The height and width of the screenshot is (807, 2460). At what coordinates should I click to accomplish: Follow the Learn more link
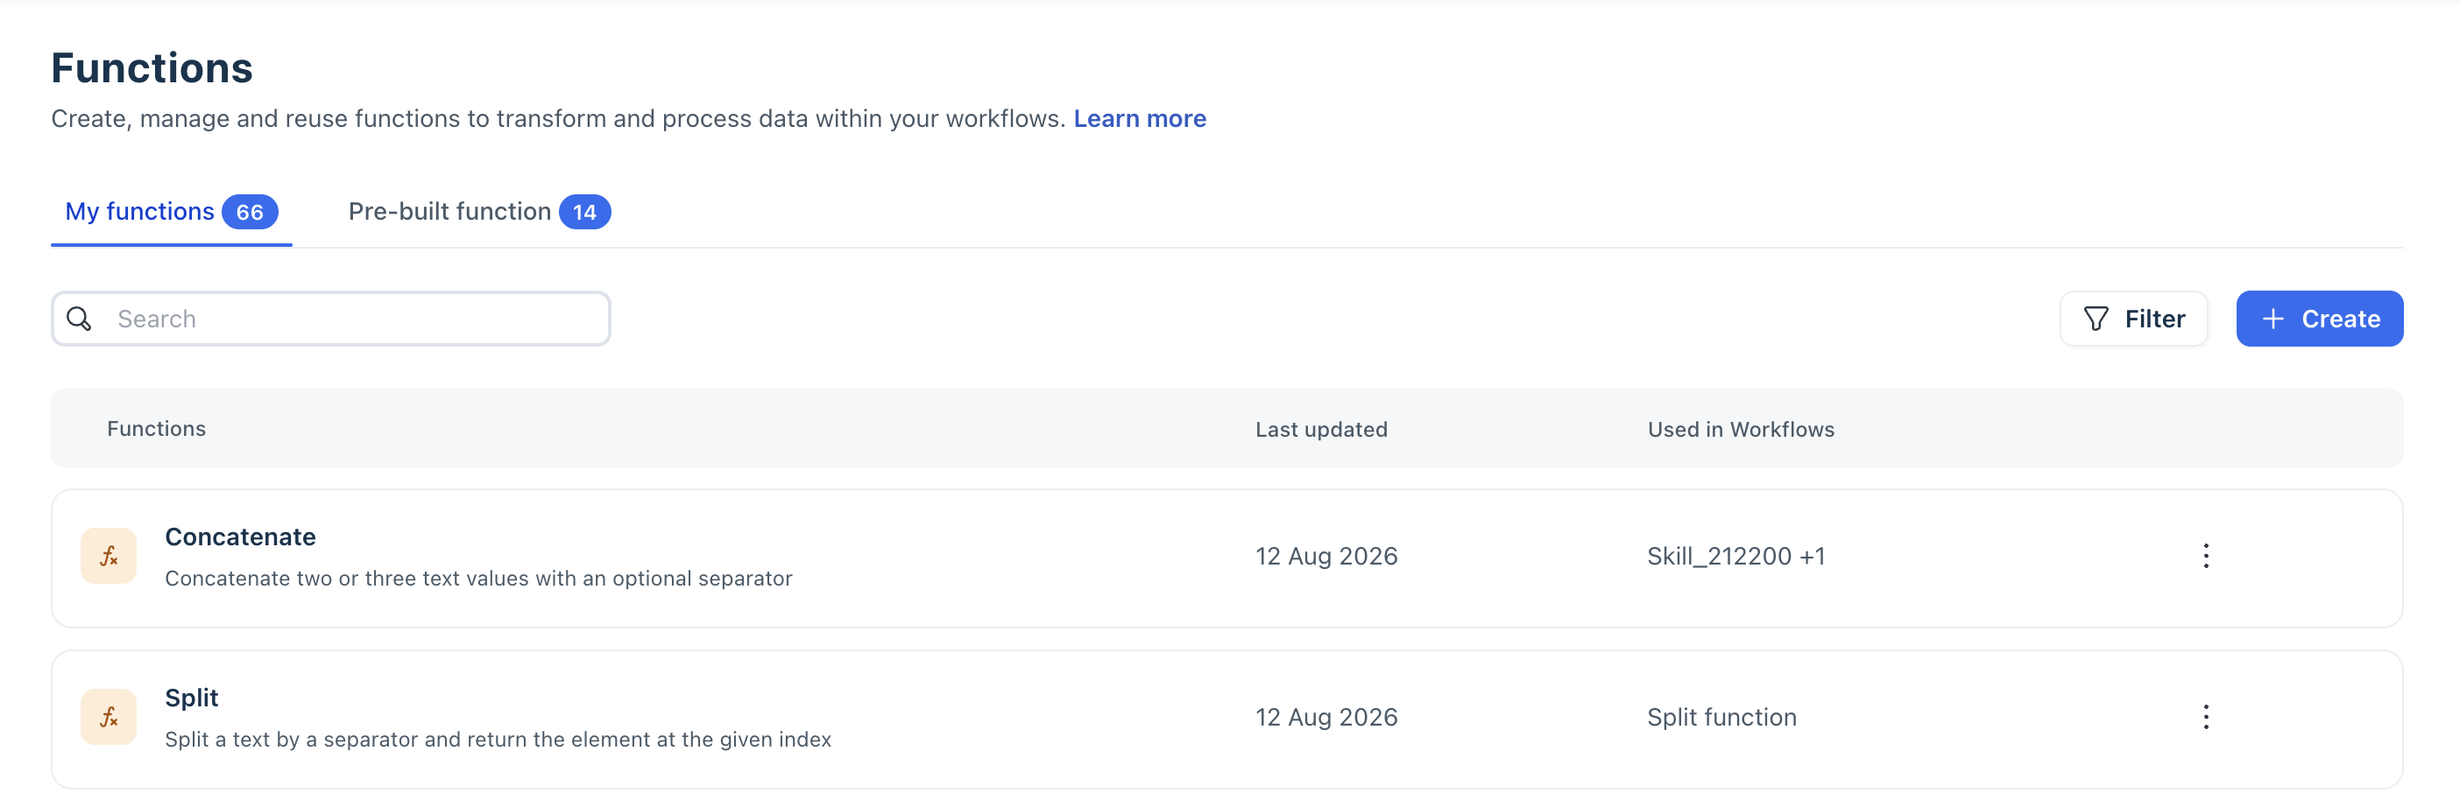click(x=1139, y=118)
